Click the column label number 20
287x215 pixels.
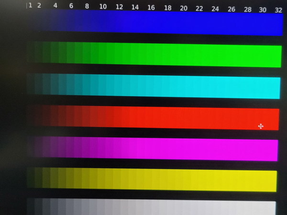[184, 9]
